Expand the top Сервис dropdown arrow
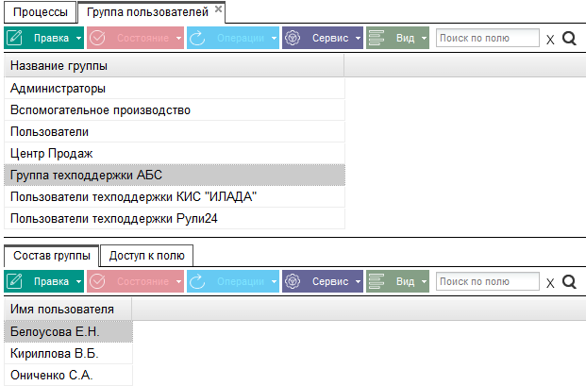The height and width of the screenshot is (386, 586). 358,38
